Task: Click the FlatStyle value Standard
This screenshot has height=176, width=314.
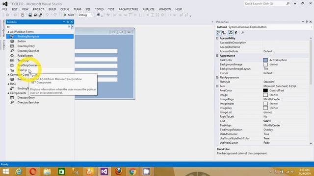Action: coord(269,82)
